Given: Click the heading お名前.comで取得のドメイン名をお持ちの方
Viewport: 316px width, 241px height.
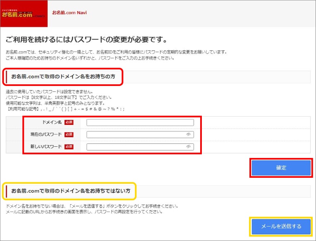Looking at the screenshot, I should click(x=63, y=76).
